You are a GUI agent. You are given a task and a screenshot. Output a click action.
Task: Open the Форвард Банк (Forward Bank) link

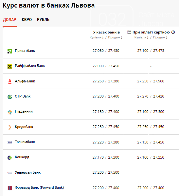point(39,187)
